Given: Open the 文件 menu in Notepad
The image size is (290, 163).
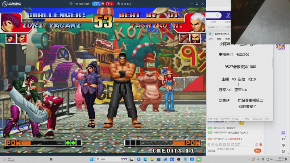Looking at the screenshot, I should click(x=211, y=39).
